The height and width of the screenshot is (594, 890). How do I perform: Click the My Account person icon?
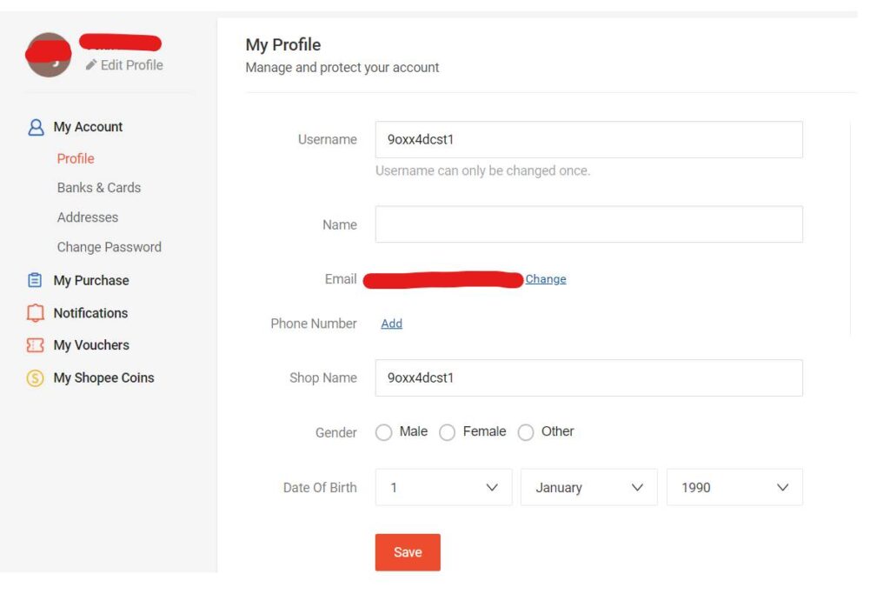coord(34,126)
